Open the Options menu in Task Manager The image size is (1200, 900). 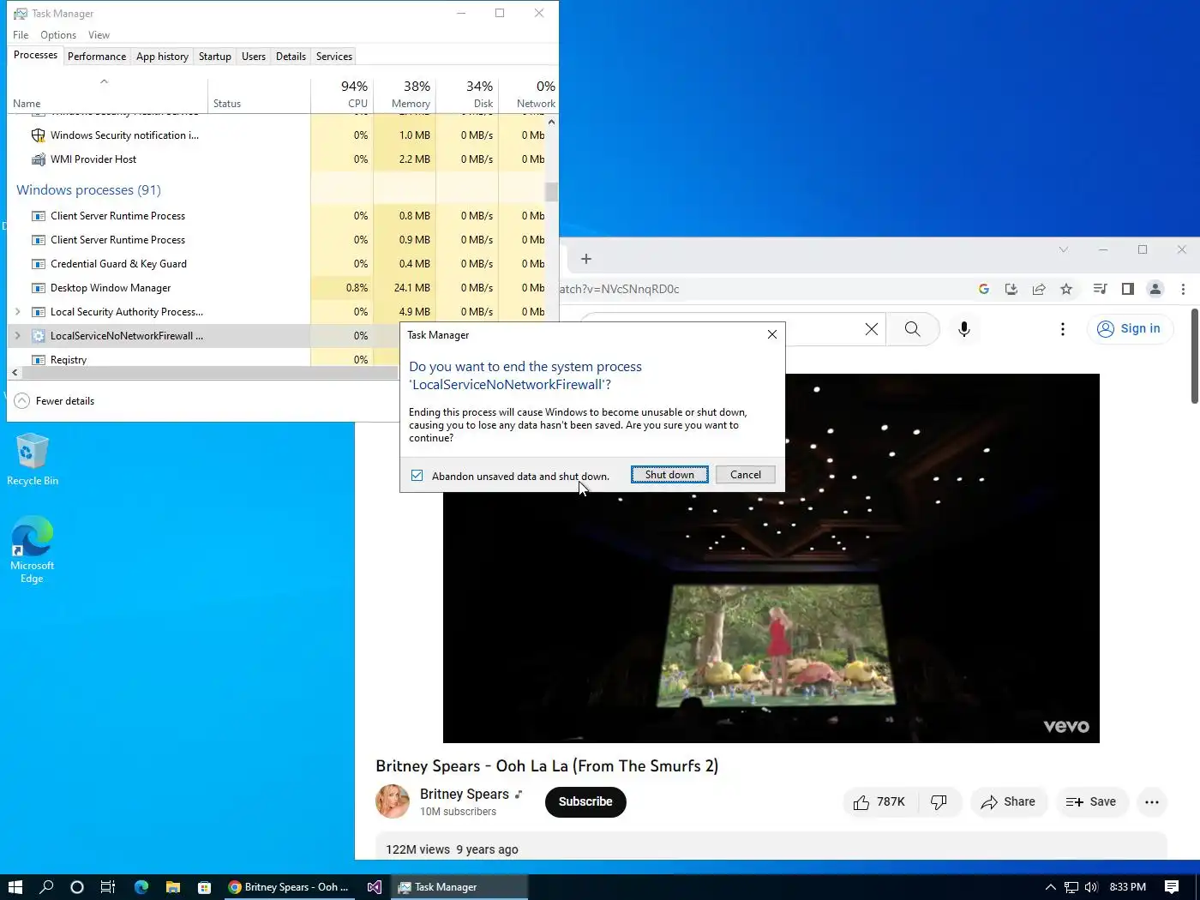pyautogui.click(x=58, y=35)
